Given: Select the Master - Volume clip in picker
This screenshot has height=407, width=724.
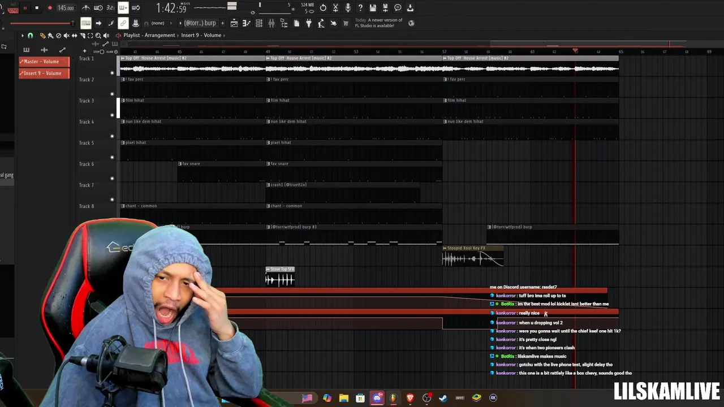Looking at the screenshot, I should coord(44,62).
